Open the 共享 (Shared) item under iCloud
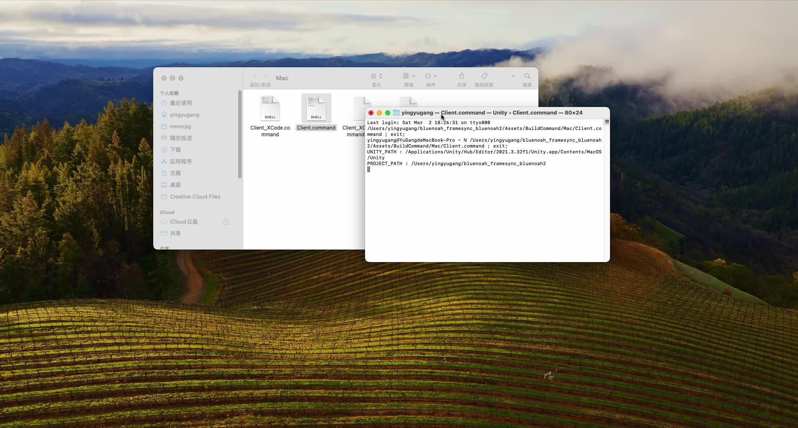 point(175,233)
